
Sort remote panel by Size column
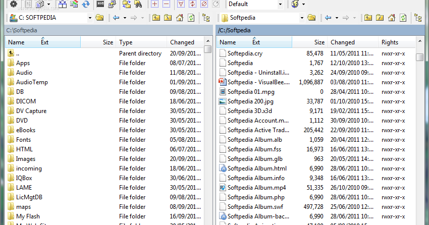310,42
